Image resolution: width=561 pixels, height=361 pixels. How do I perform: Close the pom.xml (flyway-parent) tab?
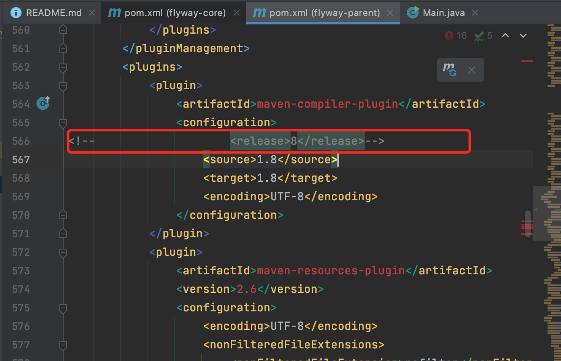(390, 13)
